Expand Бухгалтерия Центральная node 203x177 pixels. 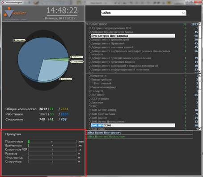coord(90,36)
